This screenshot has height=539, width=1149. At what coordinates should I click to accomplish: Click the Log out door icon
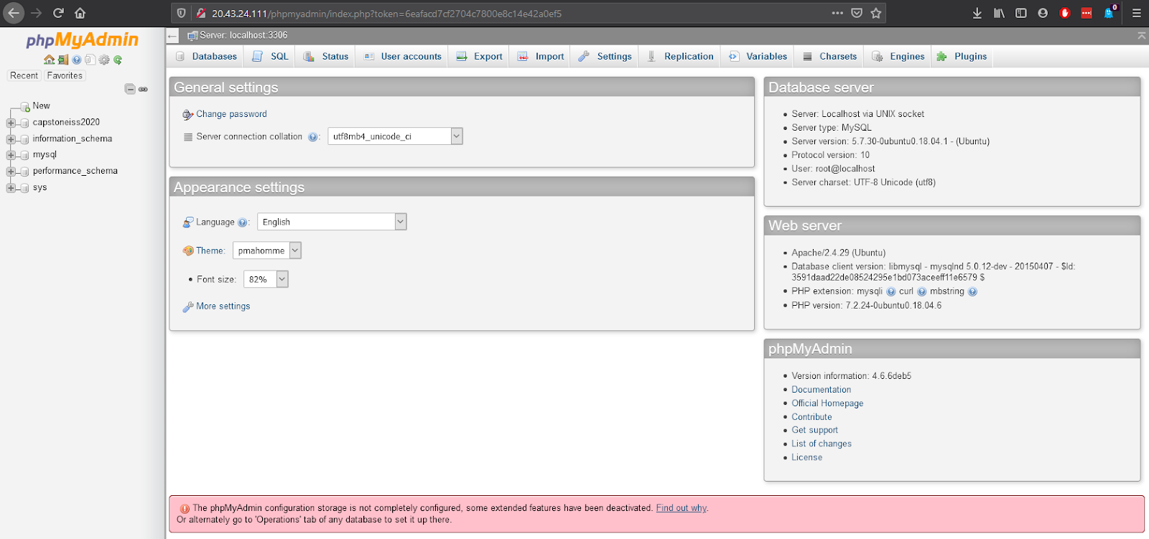click(x=63, y=60)
